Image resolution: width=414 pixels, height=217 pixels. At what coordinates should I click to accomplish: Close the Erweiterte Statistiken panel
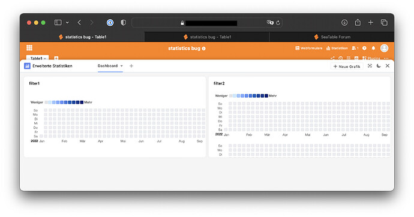pyautogui.click(x=388, y=66)
